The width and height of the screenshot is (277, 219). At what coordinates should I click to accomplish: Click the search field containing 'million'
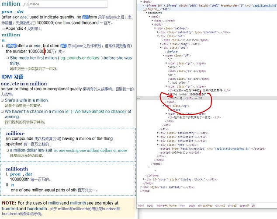pos(68,4)
